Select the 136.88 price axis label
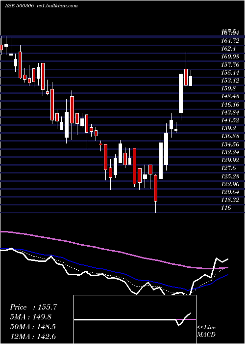 coord(230,136)
